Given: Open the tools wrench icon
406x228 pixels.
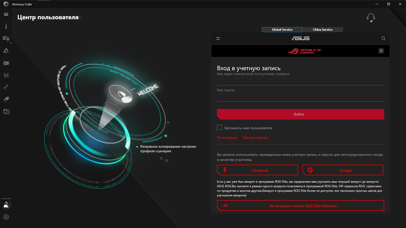Looking at the screenshot, I should (x=6, y=87).
